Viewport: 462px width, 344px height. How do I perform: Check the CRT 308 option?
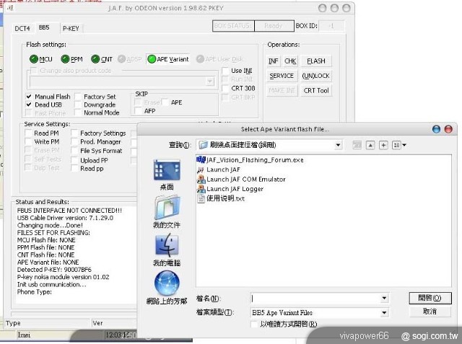pos(225,88)
